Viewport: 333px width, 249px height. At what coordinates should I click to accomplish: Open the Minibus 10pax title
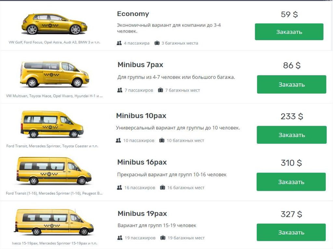click(x=141, y=116)
